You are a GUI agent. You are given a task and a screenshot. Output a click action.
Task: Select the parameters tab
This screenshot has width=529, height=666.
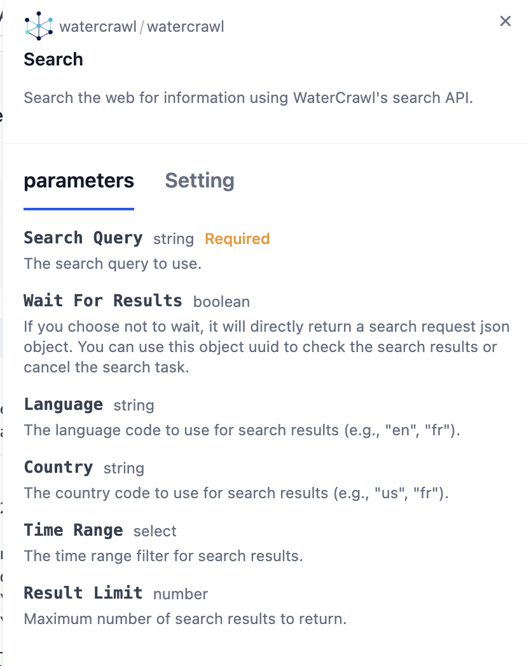(x=79, y=181)
